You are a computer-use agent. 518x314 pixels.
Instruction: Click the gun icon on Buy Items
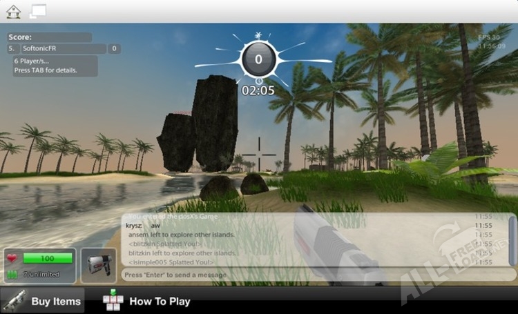pos(15,301)
